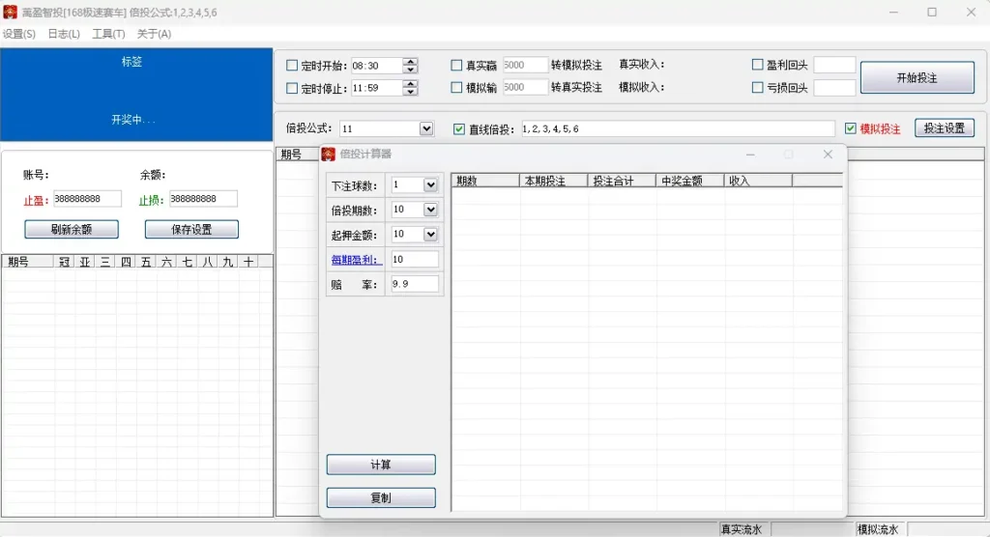Screen dimensions: 990x537
Task: Click the 止损 input field
Action: (203, 199)
